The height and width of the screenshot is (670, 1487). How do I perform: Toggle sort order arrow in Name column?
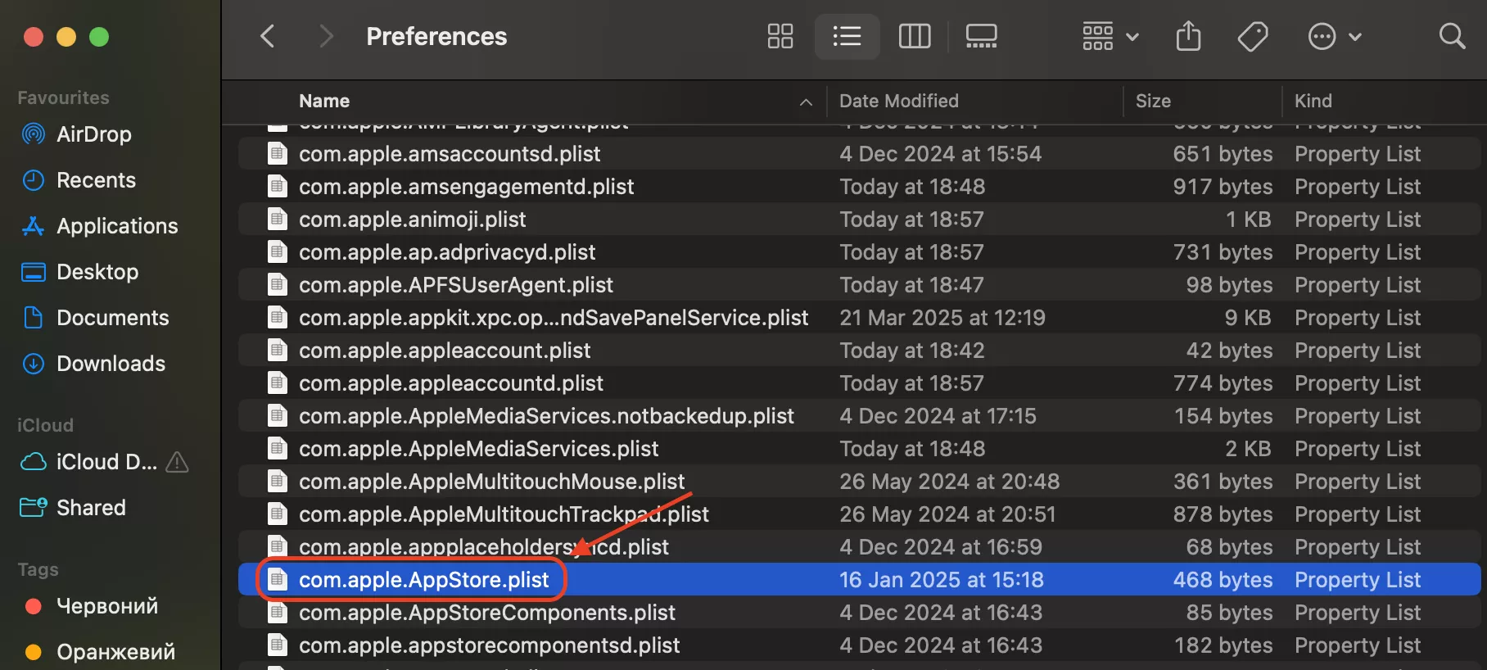(x=806, y=102)
